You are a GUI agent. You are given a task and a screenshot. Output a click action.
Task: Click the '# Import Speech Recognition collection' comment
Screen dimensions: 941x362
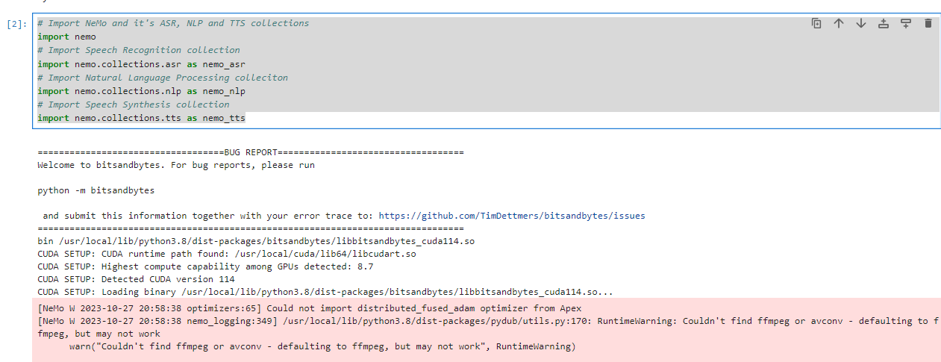pos(139,50)
